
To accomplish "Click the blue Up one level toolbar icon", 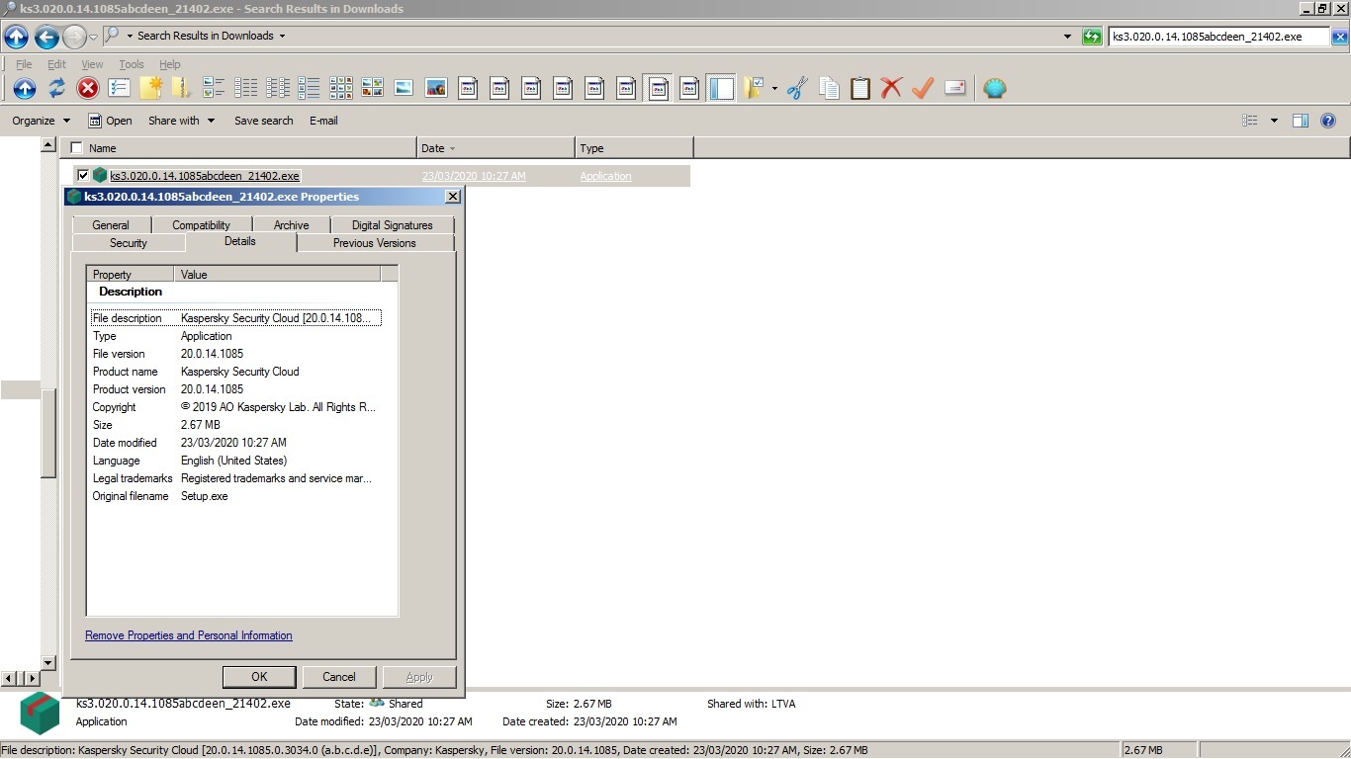I will click(25, 88).
